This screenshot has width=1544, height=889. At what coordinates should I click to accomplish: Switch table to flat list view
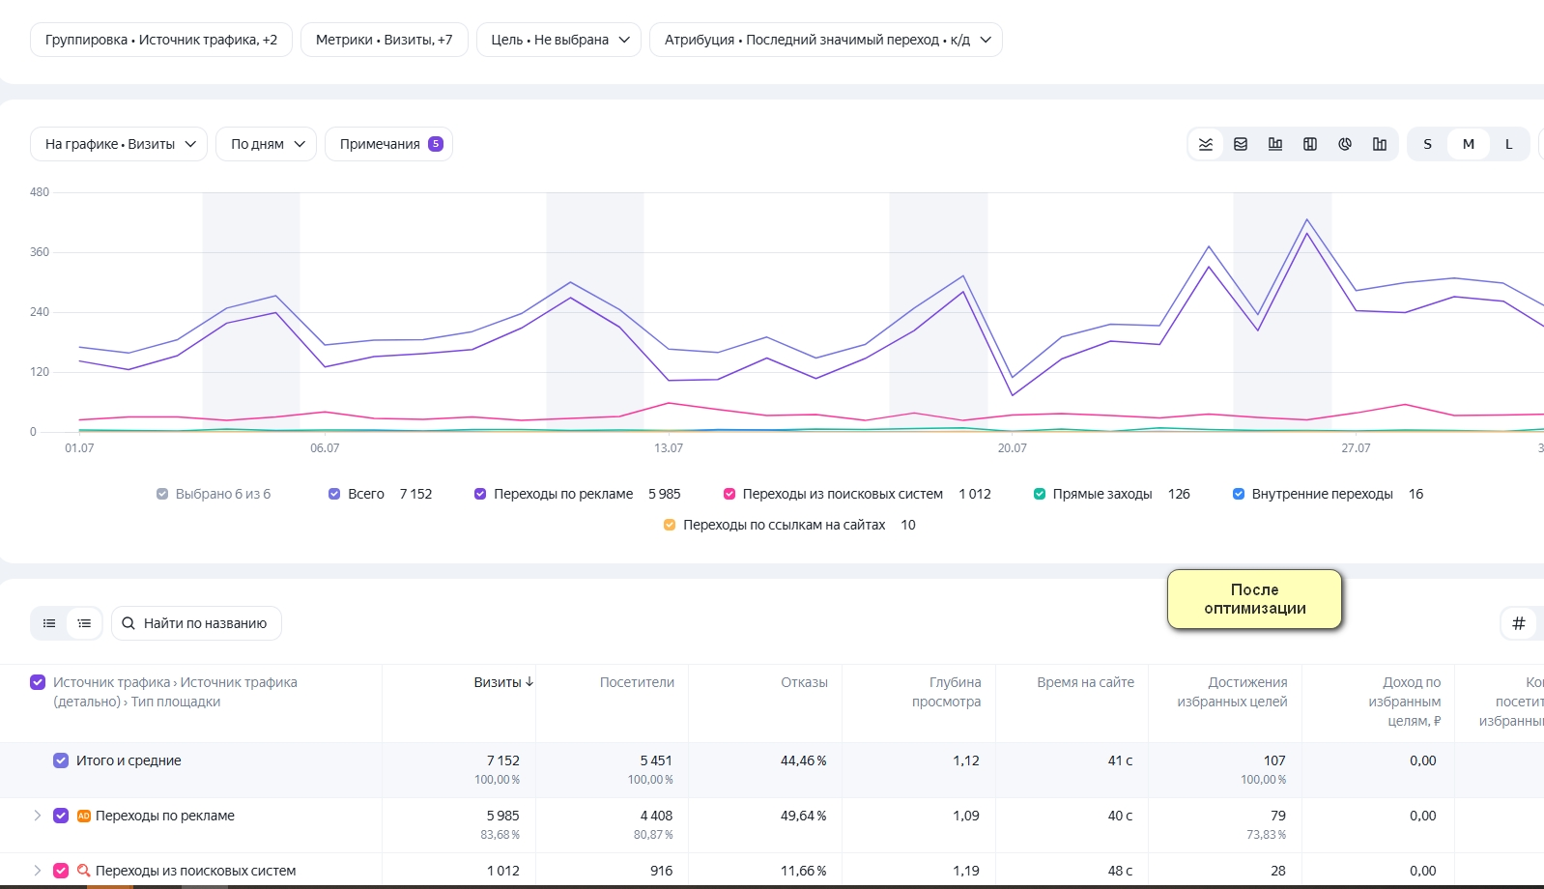click(x=49, y=623)
